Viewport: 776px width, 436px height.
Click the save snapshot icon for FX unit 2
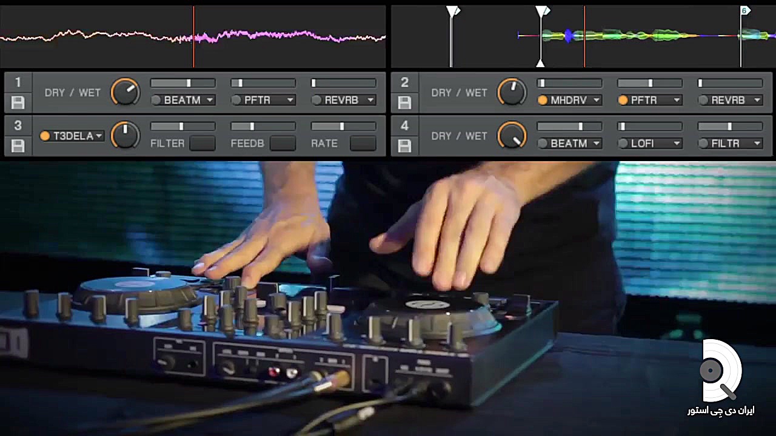404,102
